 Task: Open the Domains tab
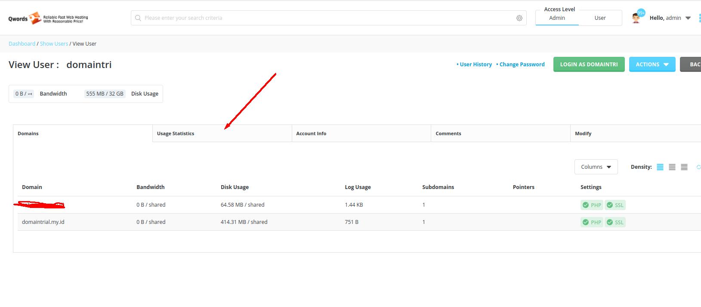pos(83,133)
